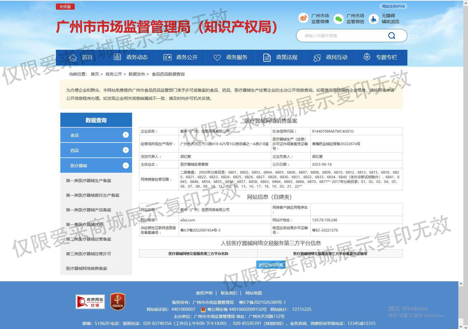Click breadcrumb link 食品药品数据查询
Screen dimensions: 468x329
click(x=168, y=74)
